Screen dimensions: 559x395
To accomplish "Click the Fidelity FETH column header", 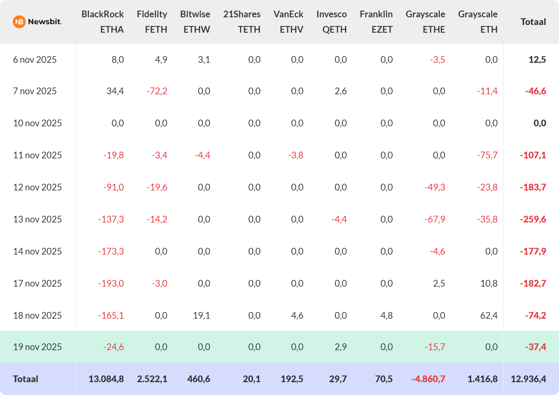I will [152, 22].
